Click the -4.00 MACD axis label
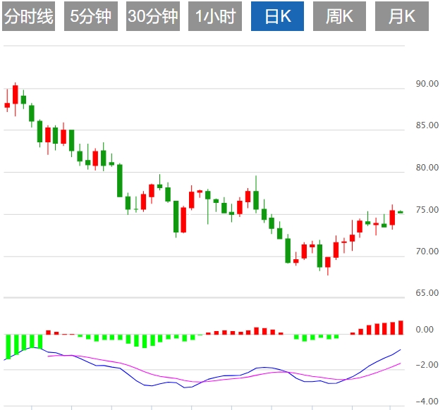Viewport: 445px width, 410px height. (427, 402)
